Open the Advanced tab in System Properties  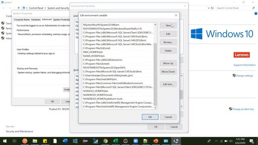tap(47, 19)
